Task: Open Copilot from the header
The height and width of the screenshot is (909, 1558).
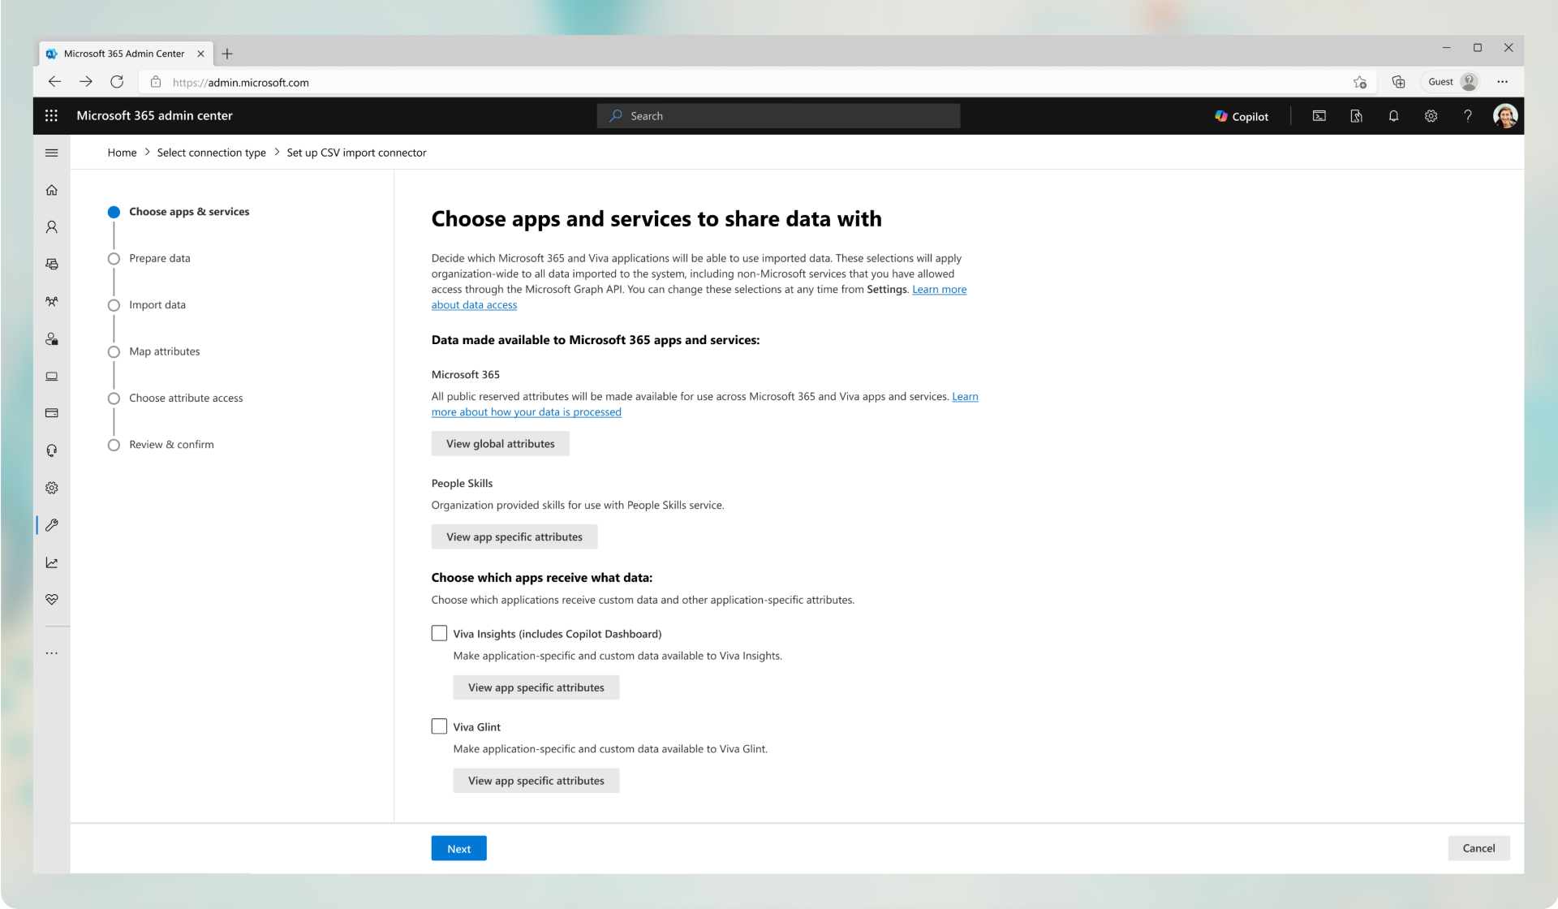Action: 1242,116
